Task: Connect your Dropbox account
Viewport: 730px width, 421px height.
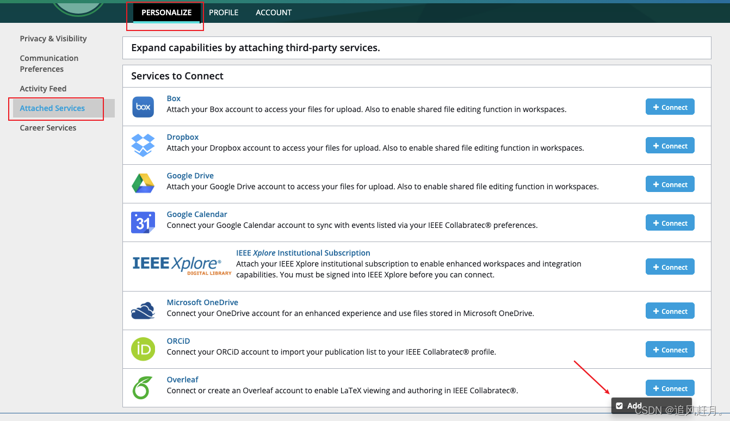Action: coord(670,145)
